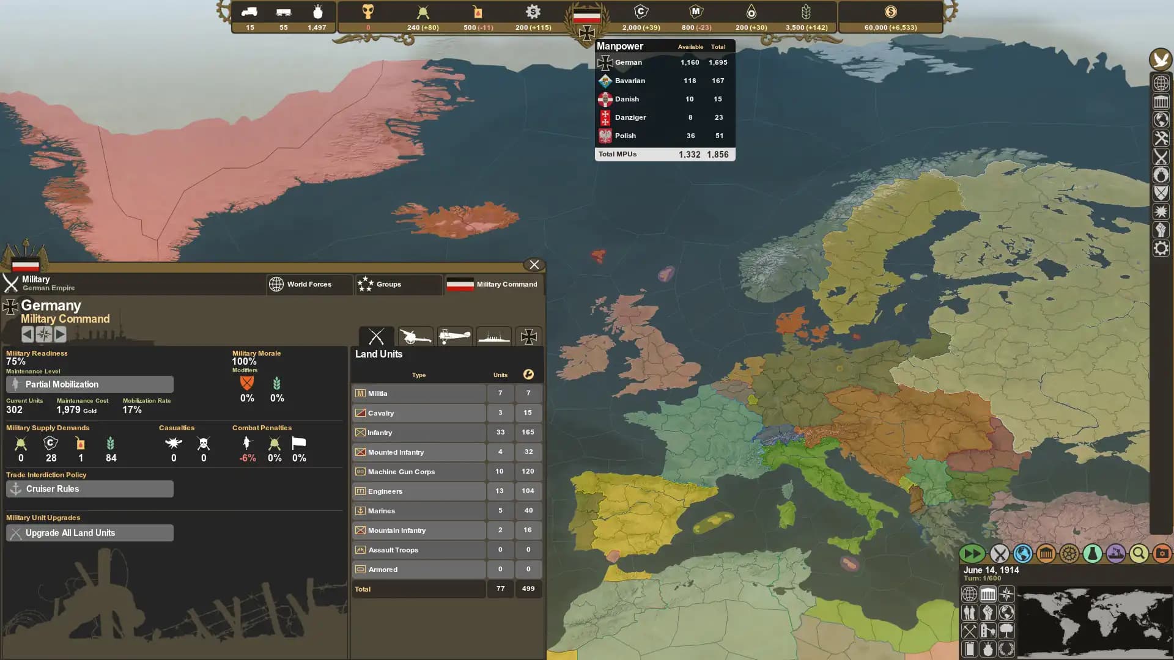Image resolution: width=1174 pixels, height=660 pixels.
Task: Select the artillery units tab
Action: point(415,336)
